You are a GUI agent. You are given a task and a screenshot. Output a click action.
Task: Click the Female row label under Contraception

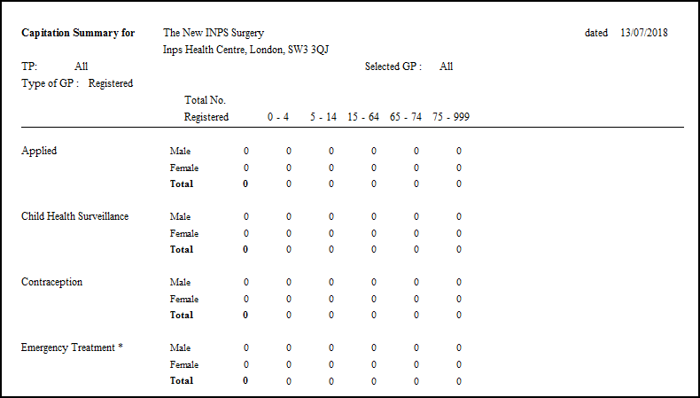[184, 300]
